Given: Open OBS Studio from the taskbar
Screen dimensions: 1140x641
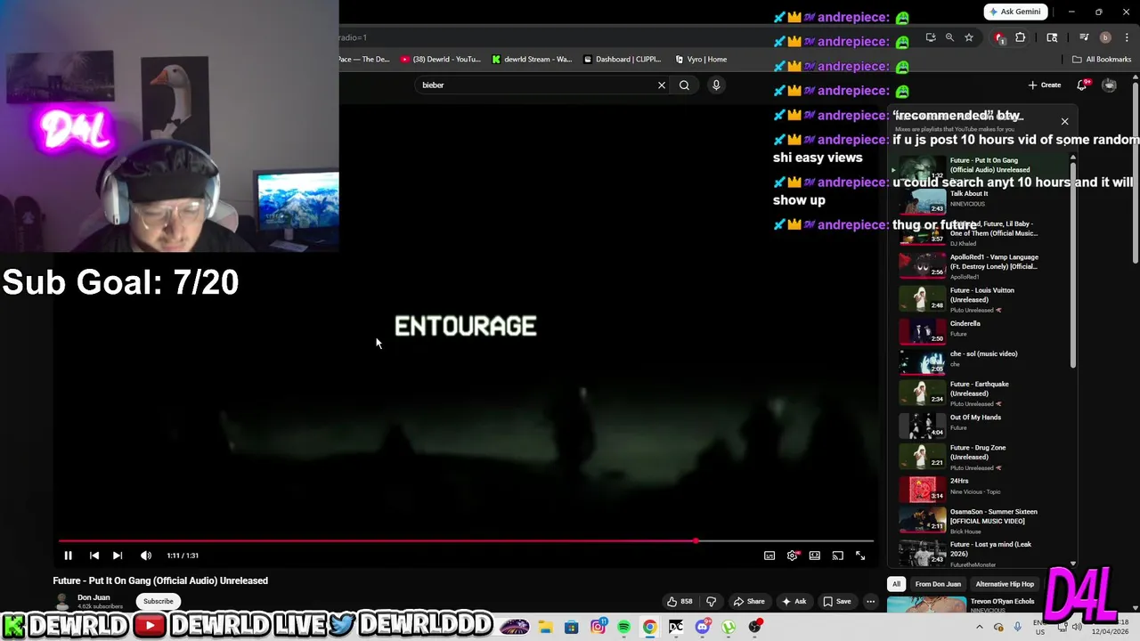Looking at the screenshot, I should click(755, 628).
